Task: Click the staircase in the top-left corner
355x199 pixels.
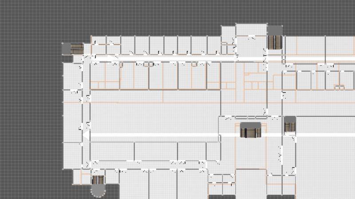Action: point(77,47)
